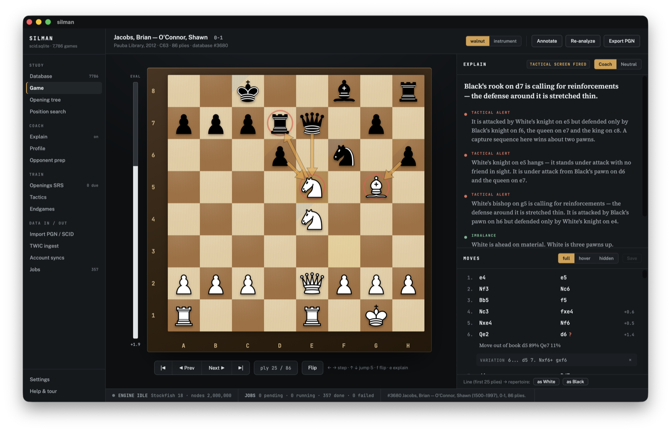Open the Profile page
Viewport: 671px width, 432px height.
click(64, 148)
